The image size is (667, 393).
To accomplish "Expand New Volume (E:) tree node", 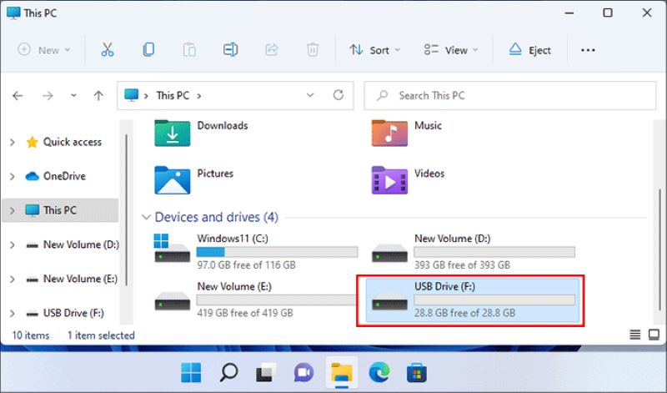I will point(13,279).
